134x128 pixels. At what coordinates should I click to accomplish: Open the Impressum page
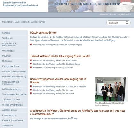(x=104, y=15)
